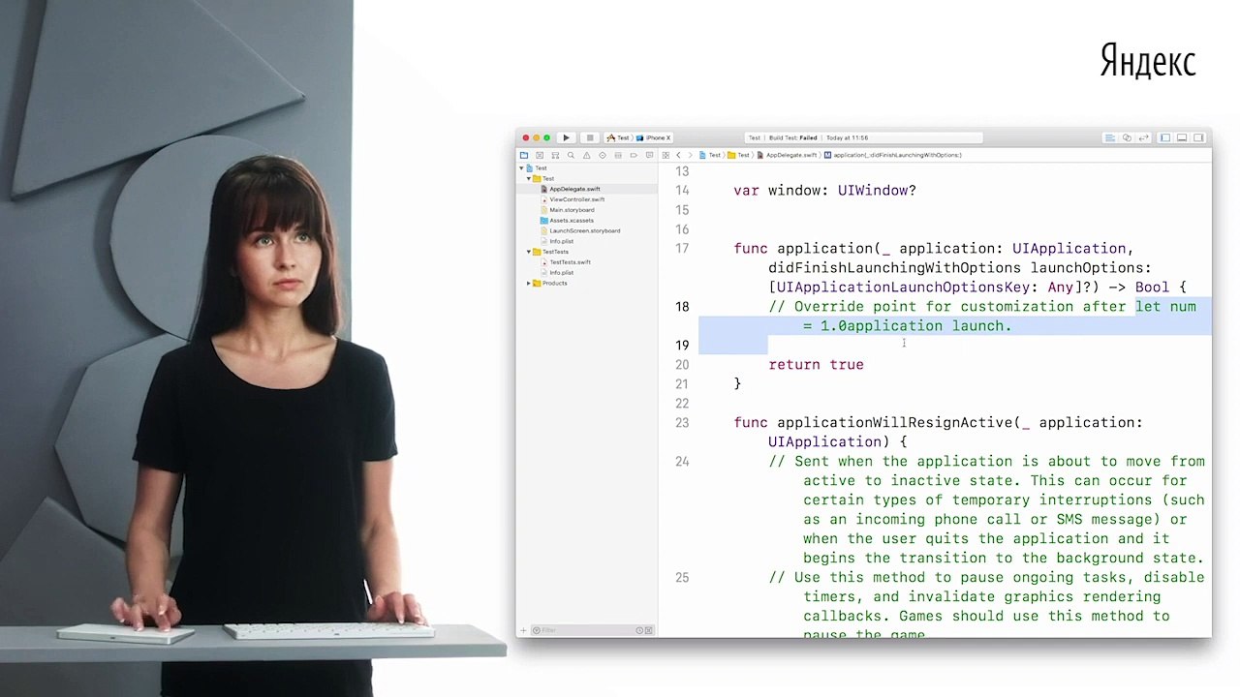1240x697 pixels.
Task: Collapse the TestTests group folder
Action: [529, 252]
